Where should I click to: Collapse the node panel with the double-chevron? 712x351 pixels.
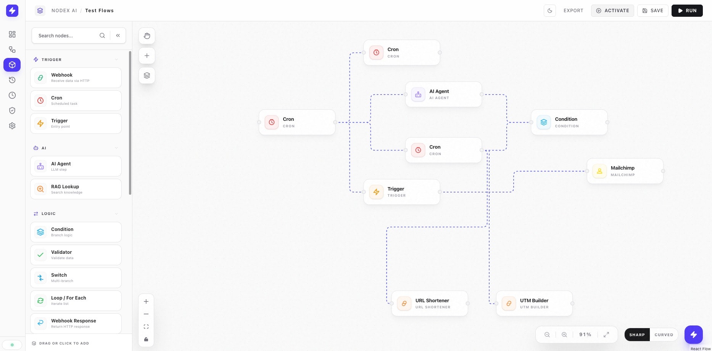118,35
